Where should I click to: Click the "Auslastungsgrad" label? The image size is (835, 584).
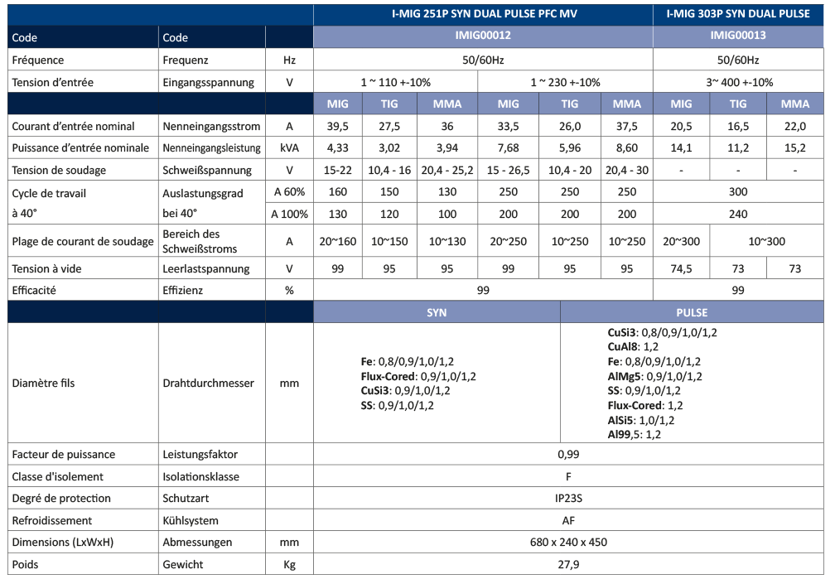(203, 193)
